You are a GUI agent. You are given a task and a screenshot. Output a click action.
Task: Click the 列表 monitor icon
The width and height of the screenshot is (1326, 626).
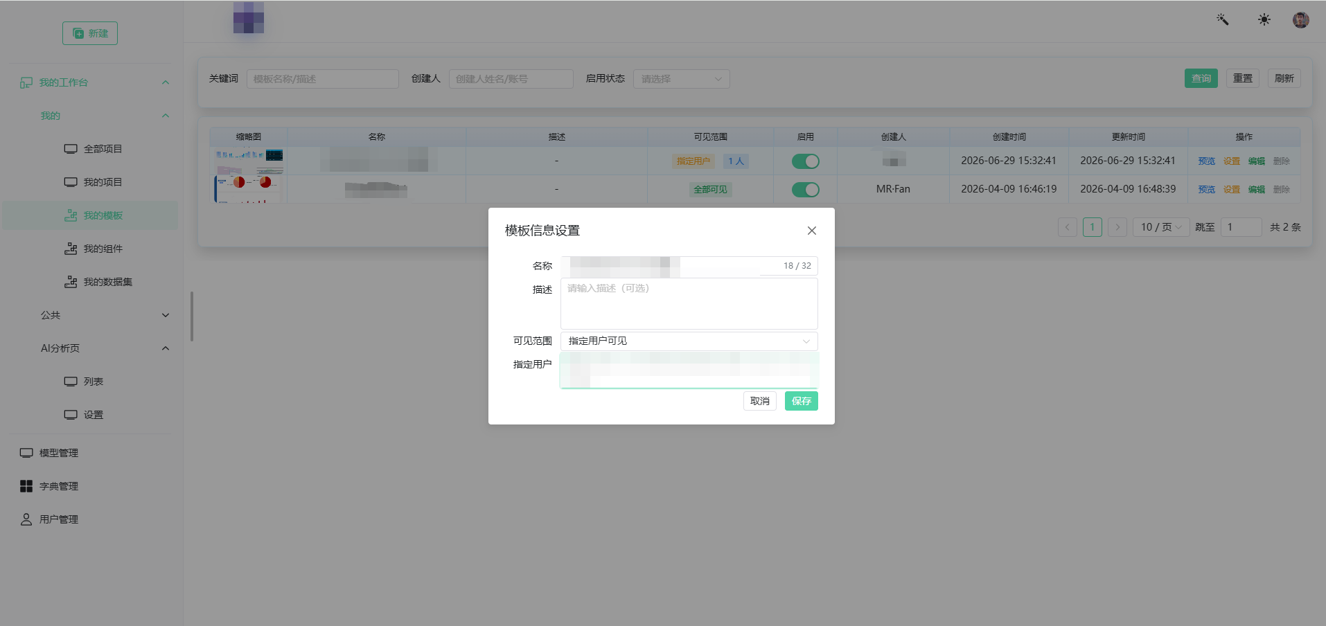tap(71, 382)
